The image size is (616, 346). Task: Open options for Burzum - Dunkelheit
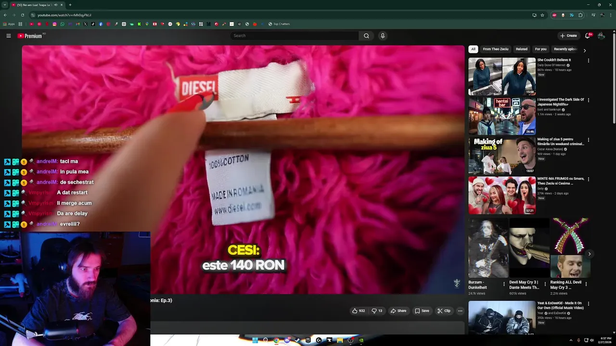pos(504,284)
